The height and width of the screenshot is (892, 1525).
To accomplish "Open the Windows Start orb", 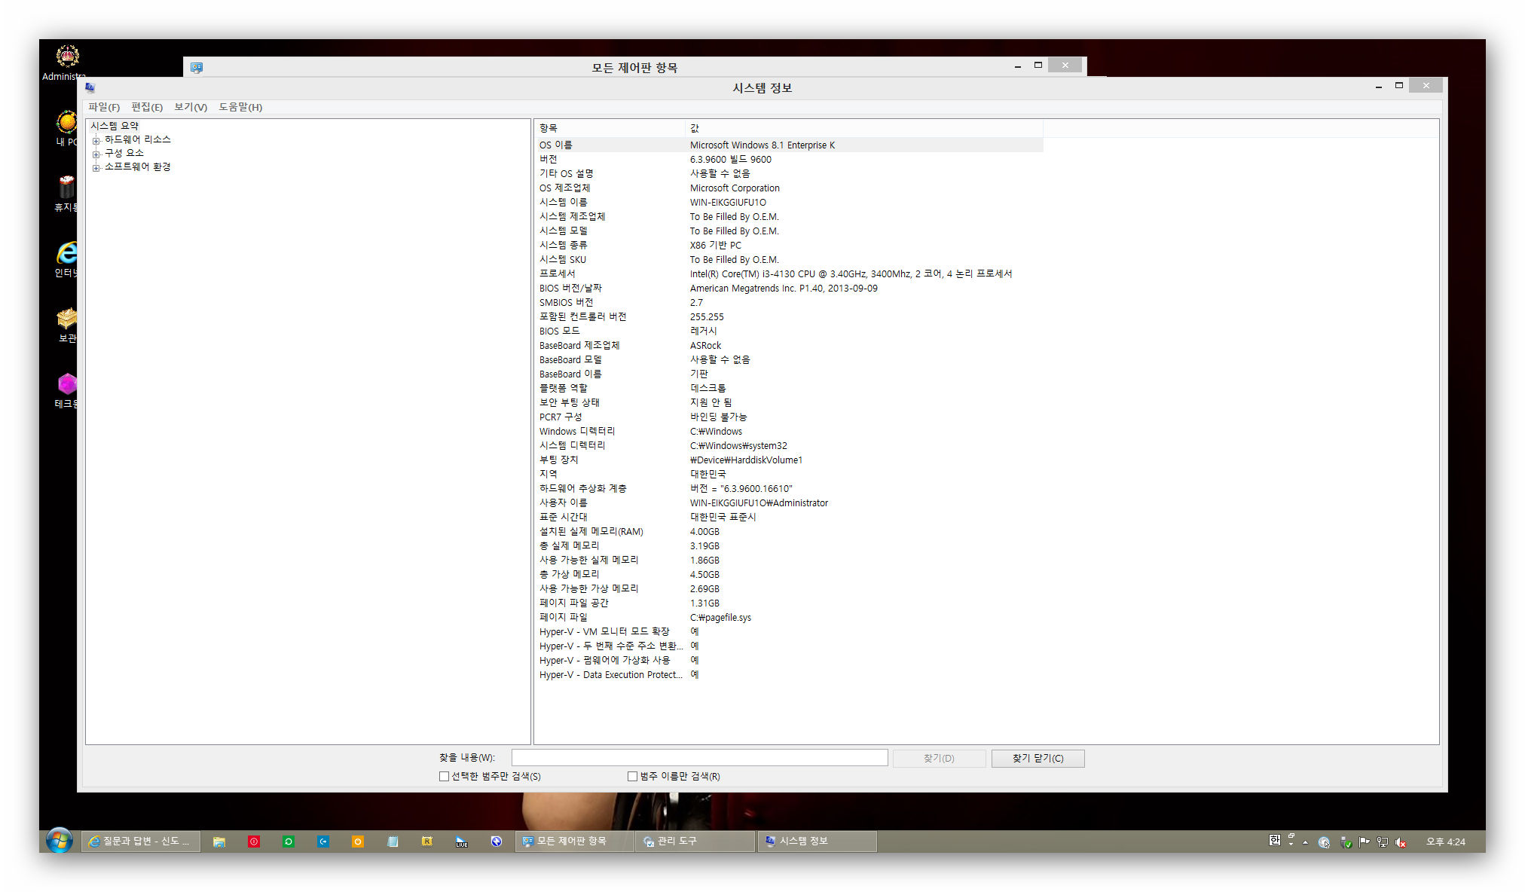I will point(60,840).
